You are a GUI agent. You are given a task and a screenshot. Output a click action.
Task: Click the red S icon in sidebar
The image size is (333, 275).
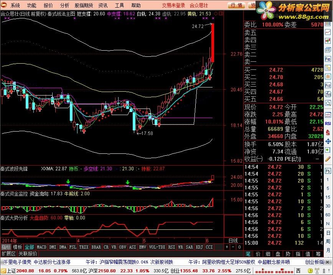point(328,132)
